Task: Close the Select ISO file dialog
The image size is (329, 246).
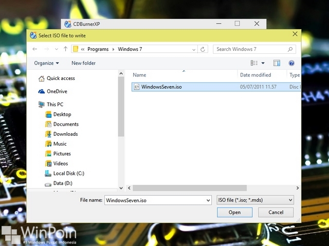Action: point(295,34)
